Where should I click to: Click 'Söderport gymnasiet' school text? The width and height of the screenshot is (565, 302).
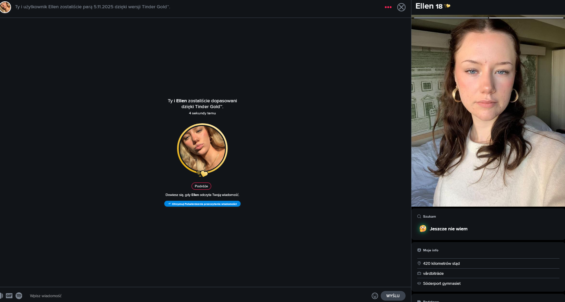click(442, 283)
